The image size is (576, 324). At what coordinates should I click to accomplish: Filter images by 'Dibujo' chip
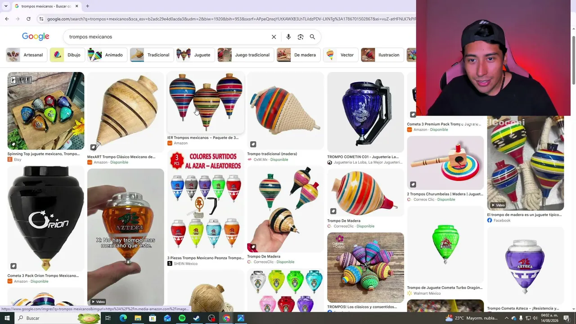pos(67,55)
